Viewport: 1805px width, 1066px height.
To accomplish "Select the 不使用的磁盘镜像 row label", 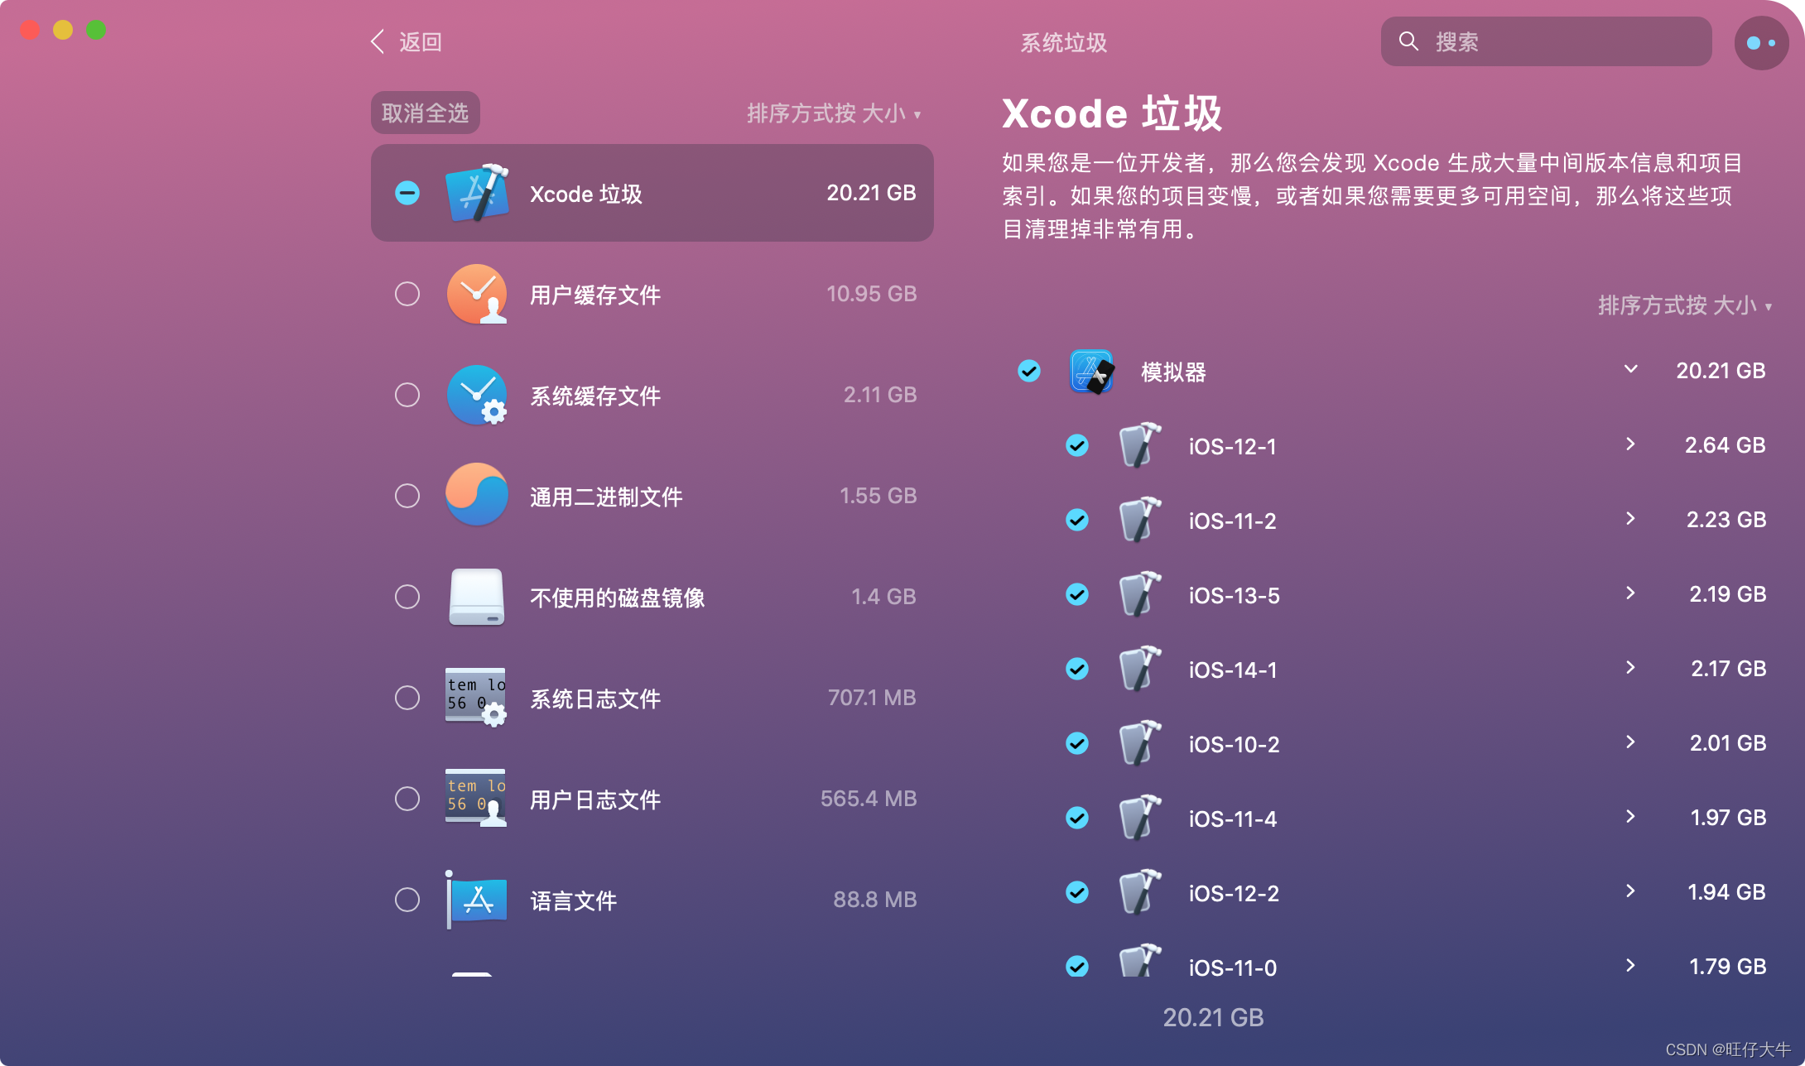I will (x=617, y=598).
